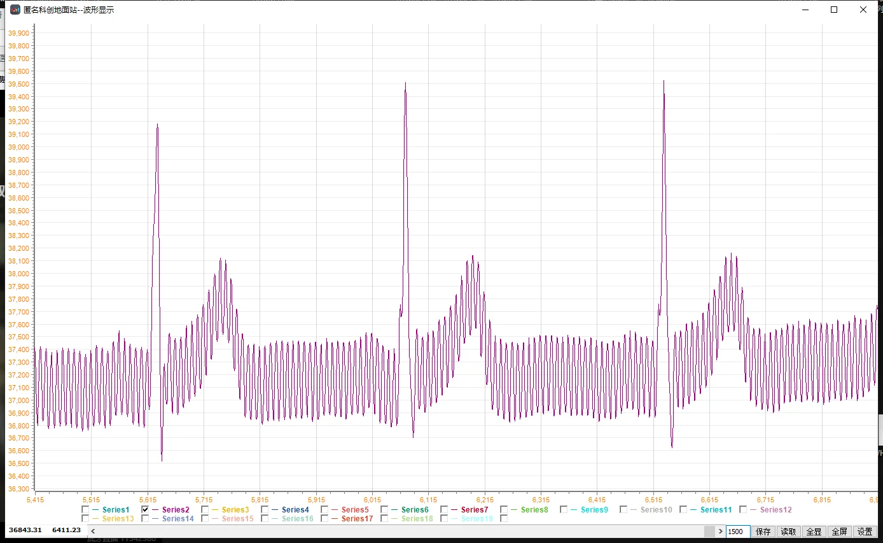The width and height of the screenshot is (883, 543).
Task: Enable the Series3 checkbox
Action: tap(205, 509)
